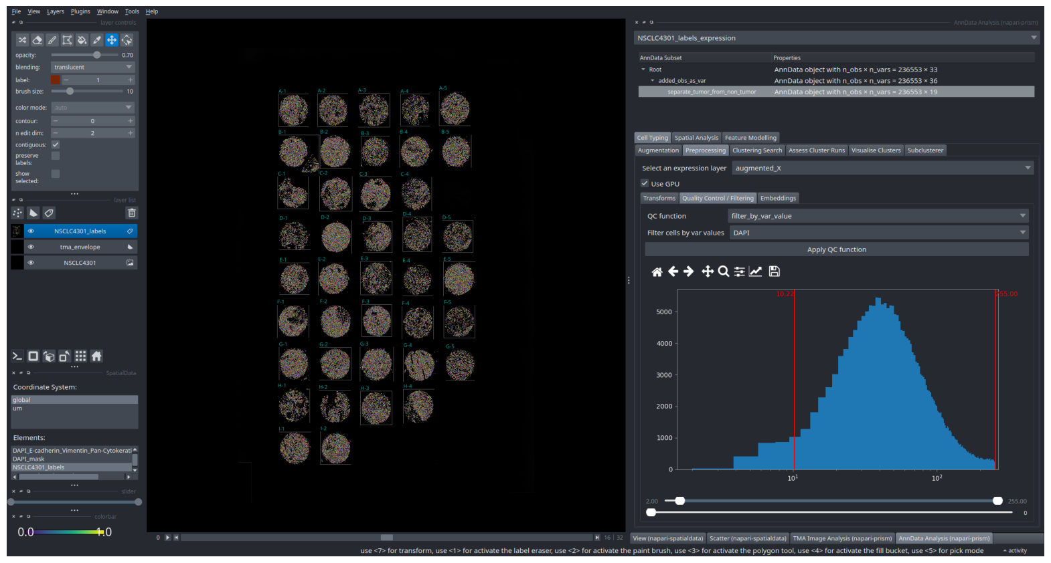1051x563 pixels.
Task: Hide the tma_envelope layer
Action: 31,247
